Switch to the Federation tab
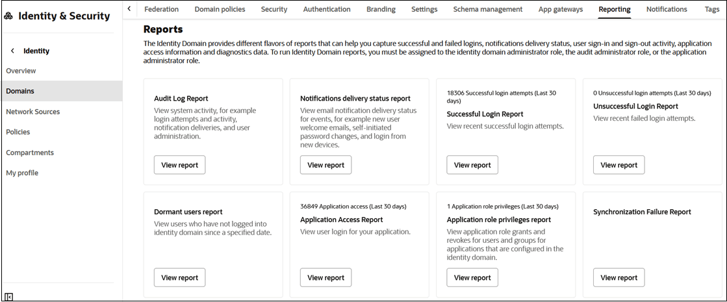 coord(162,9)
